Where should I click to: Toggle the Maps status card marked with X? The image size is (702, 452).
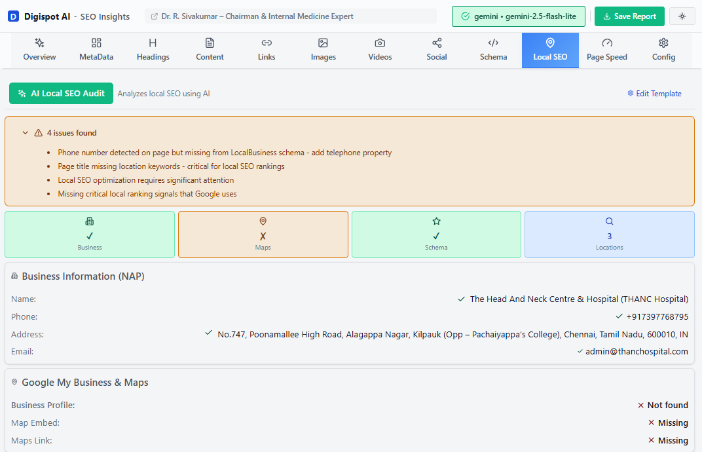(263, 234)
